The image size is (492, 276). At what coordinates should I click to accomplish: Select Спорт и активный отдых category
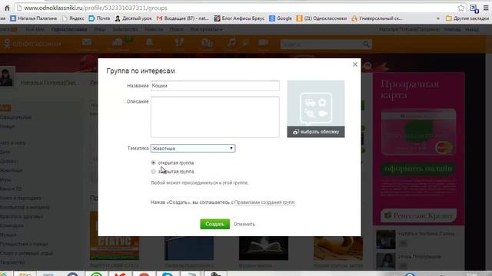(27, 253)
